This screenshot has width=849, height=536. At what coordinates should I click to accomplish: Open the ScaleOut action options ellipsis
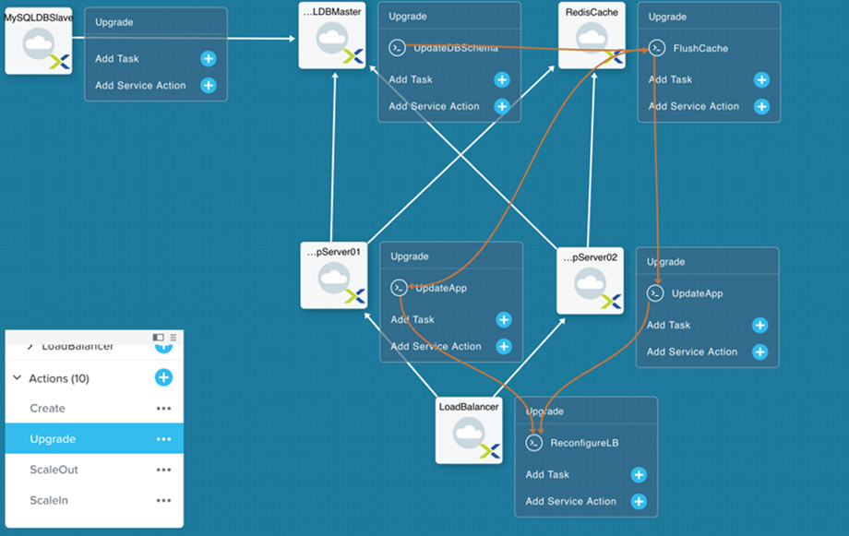163,470
